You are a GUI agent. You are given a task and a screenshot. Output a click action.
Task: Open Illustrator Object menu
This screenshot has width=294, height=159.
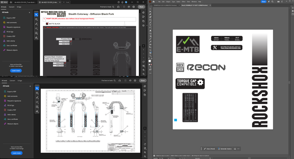168,2
